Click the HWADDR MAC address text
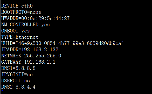This screenshot has height=94, width=152. tap(45, 18)
